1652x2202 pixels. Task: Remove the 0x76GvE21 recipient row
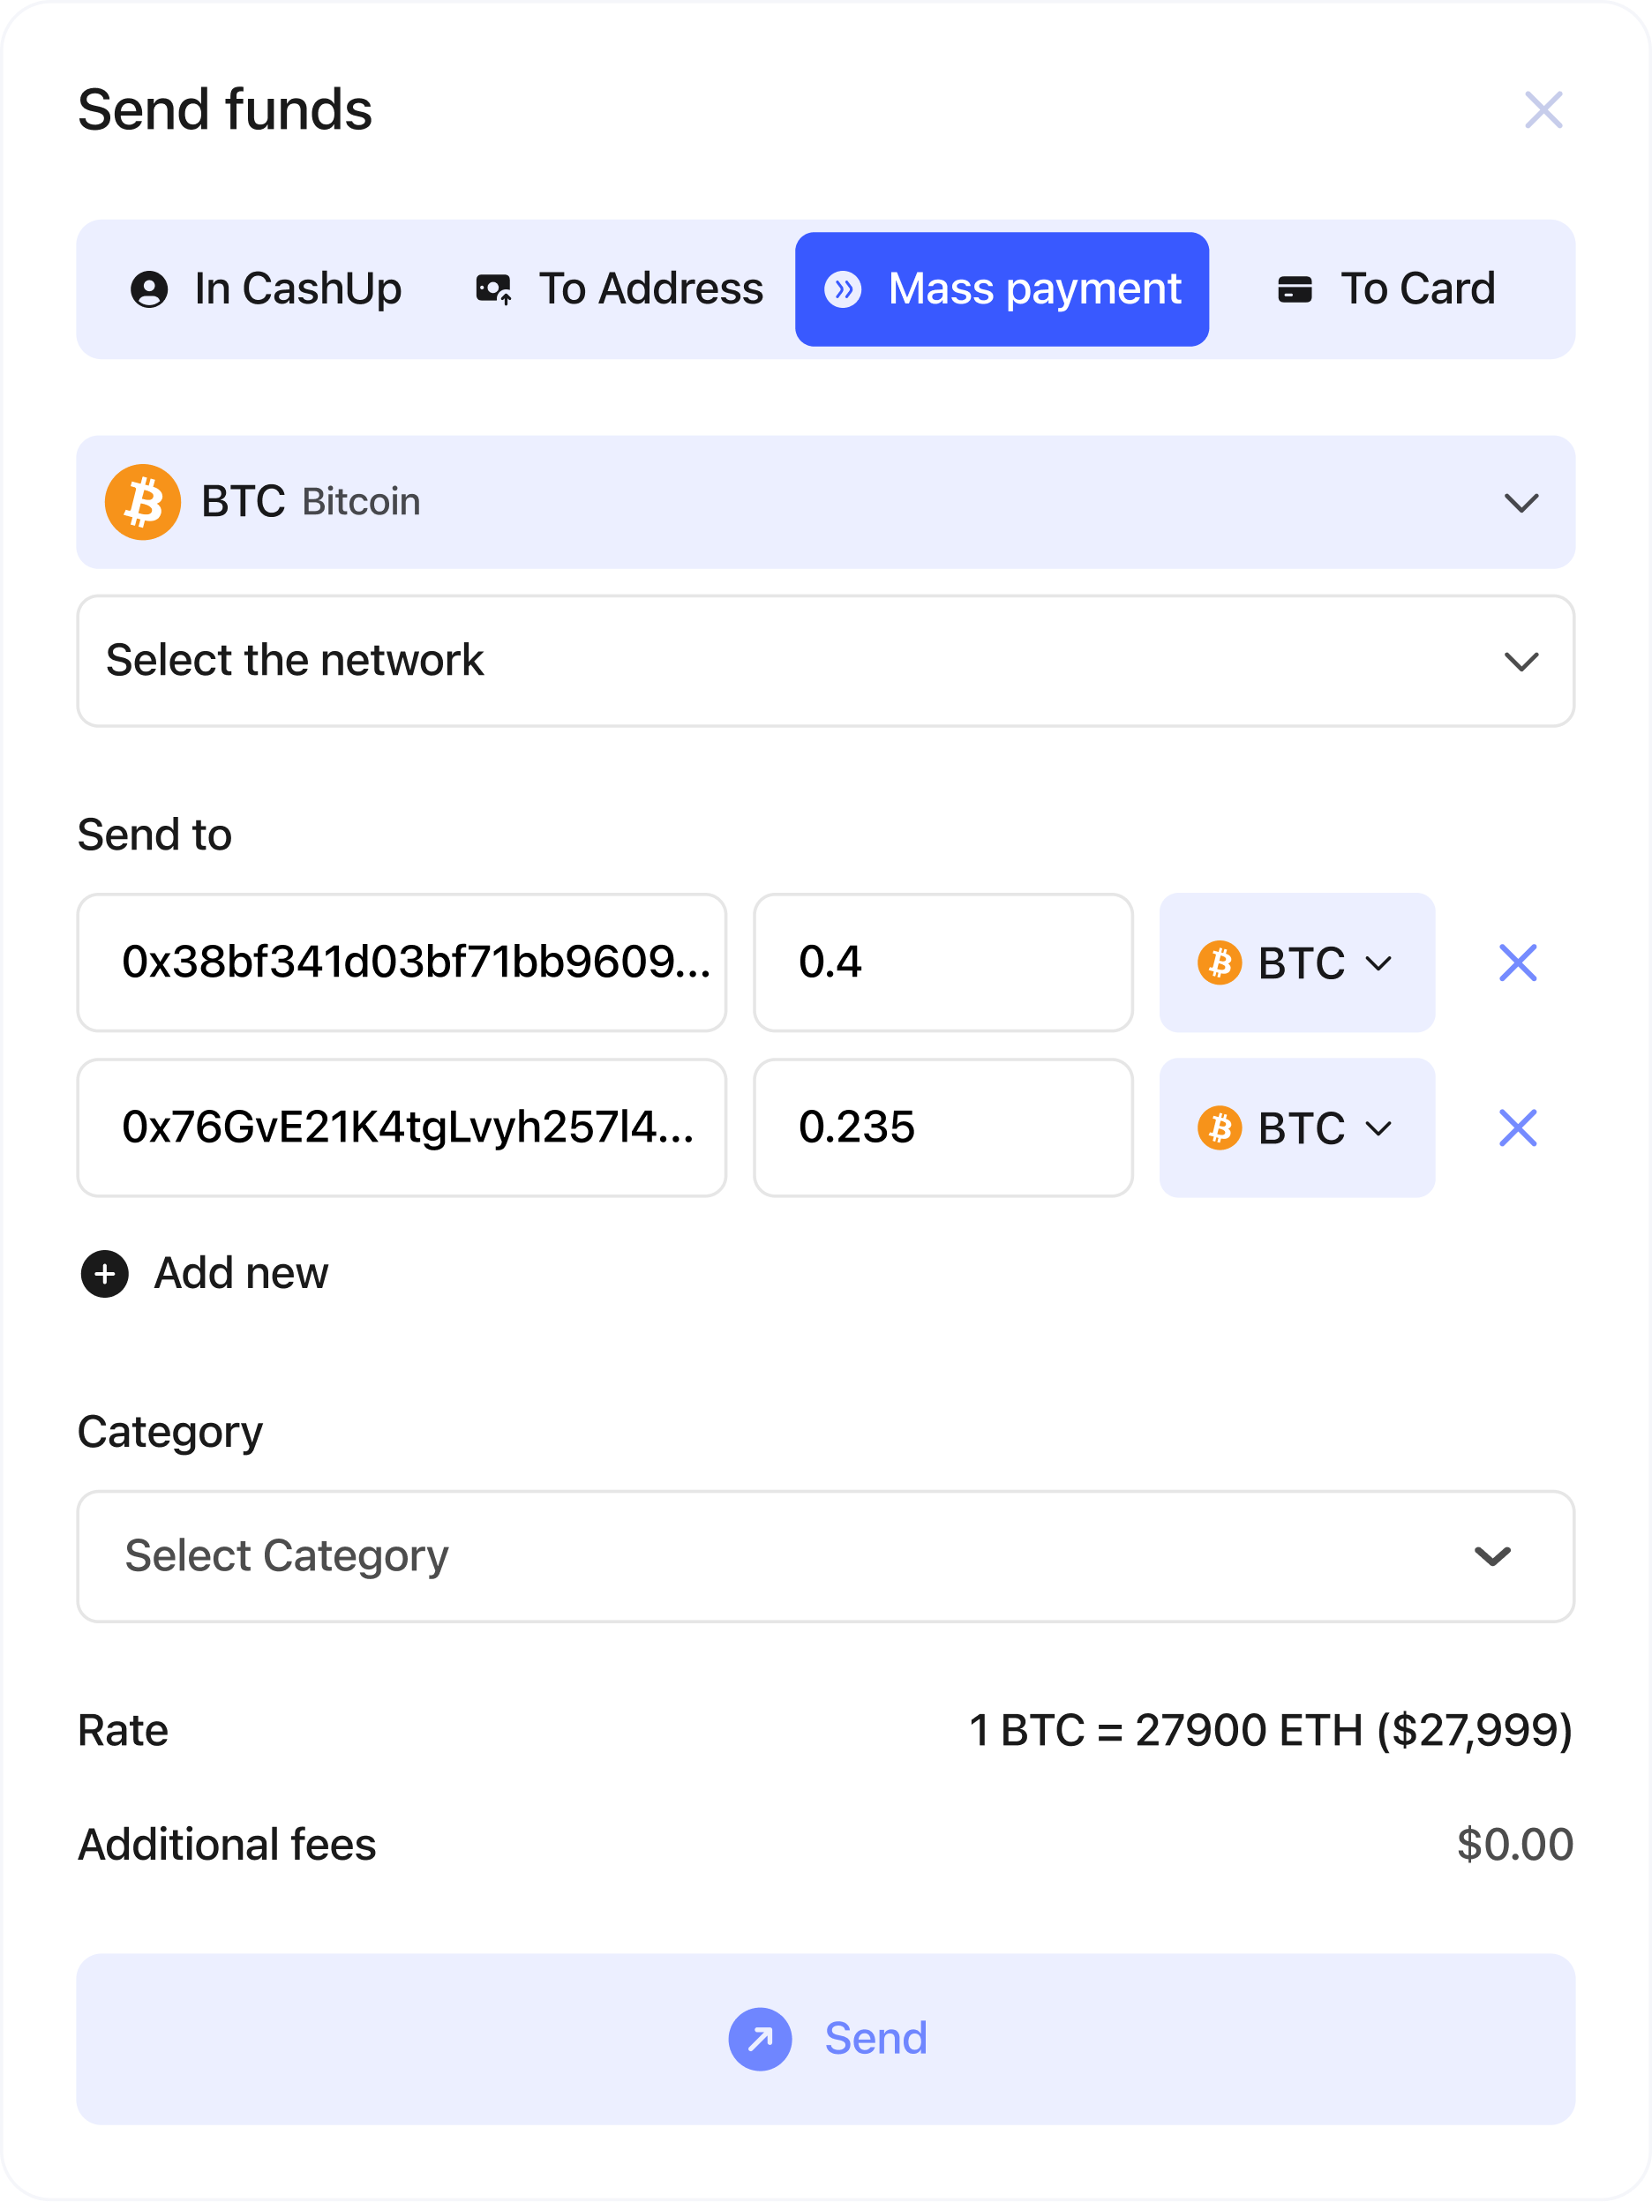1518,1127
